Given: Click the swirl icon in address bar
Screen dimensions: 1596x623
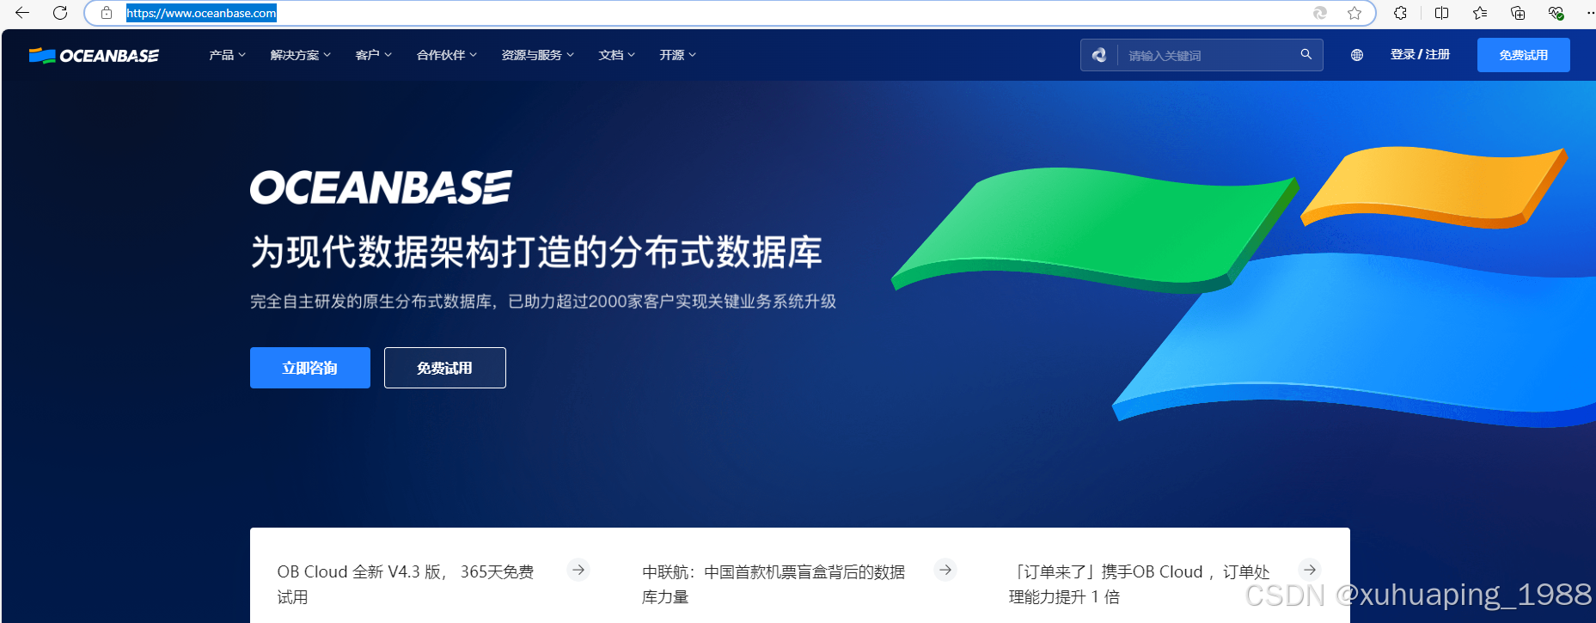Looking at the screenshot, I should coord(1320,13).
